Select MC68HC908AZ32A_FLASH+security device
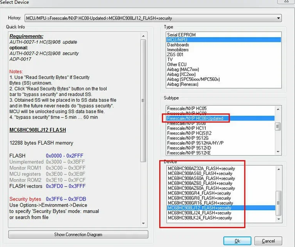The height and width of the screenshot is (247, 295). [x=201, y=168]
